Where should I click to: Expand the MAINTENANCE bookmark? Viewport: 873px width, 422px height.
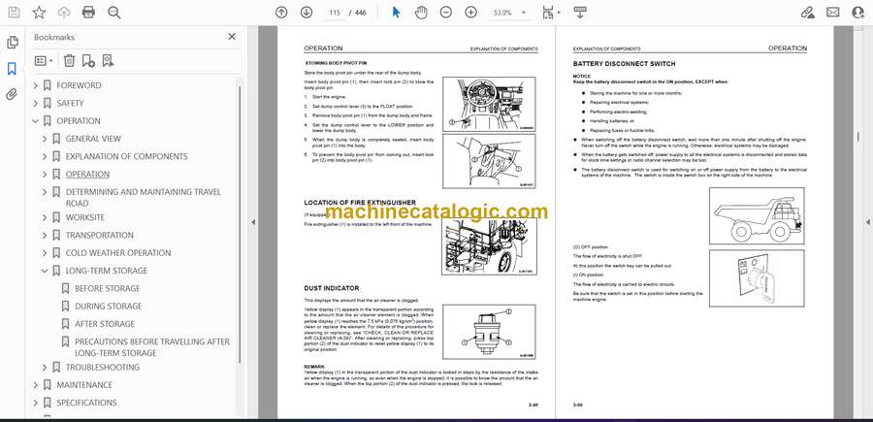click(36, 385)
